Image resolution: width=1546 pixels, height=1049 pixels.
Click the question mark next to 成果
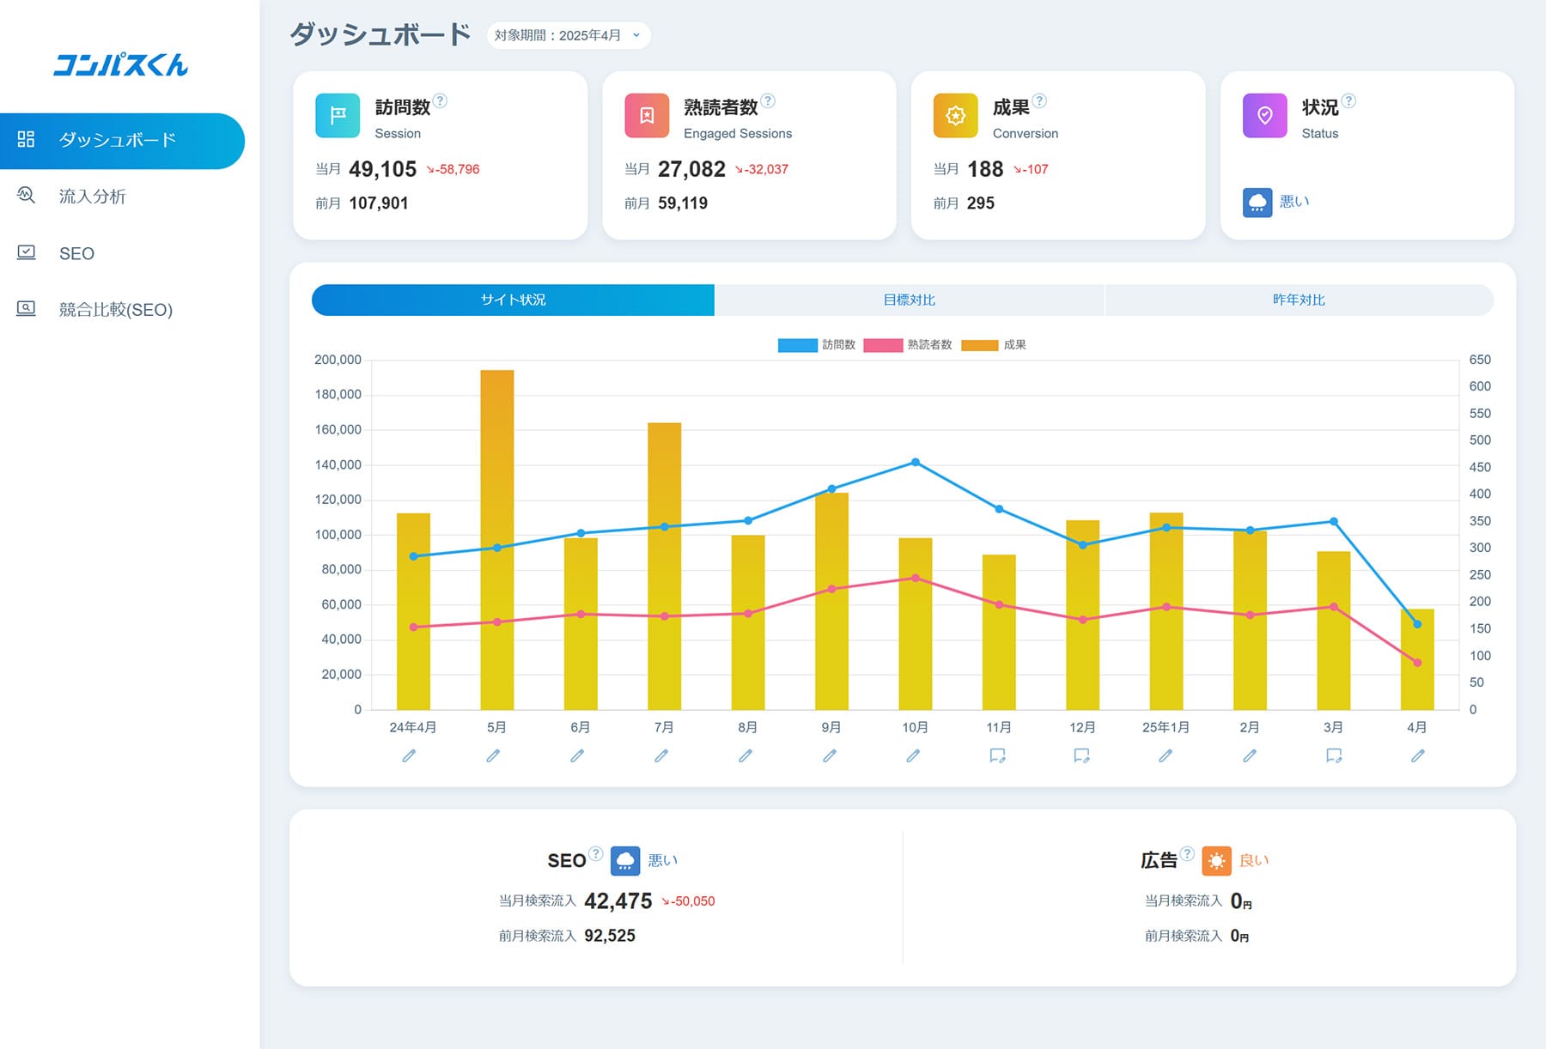tap(1039, 100)
